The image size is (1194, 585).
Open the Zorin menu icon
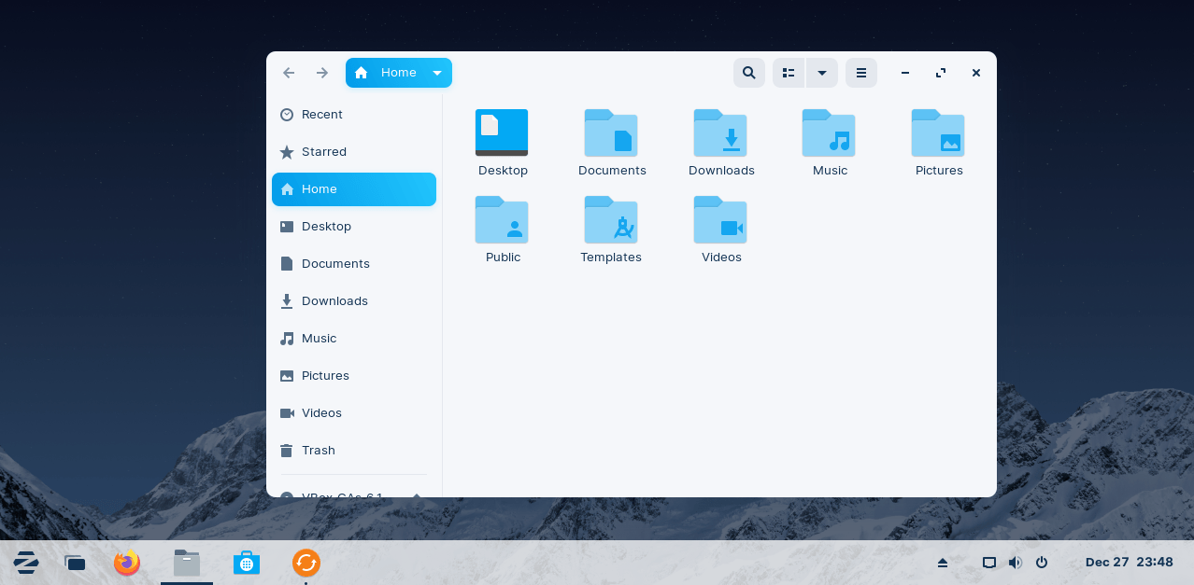pos(25,563)
